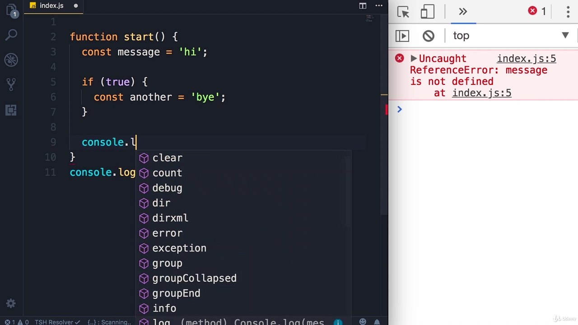Choose clear from the autocomplete list
Image resolution: width=578 pixels, height=325 pixels.
pyautogui.click(x=243, y=158)
